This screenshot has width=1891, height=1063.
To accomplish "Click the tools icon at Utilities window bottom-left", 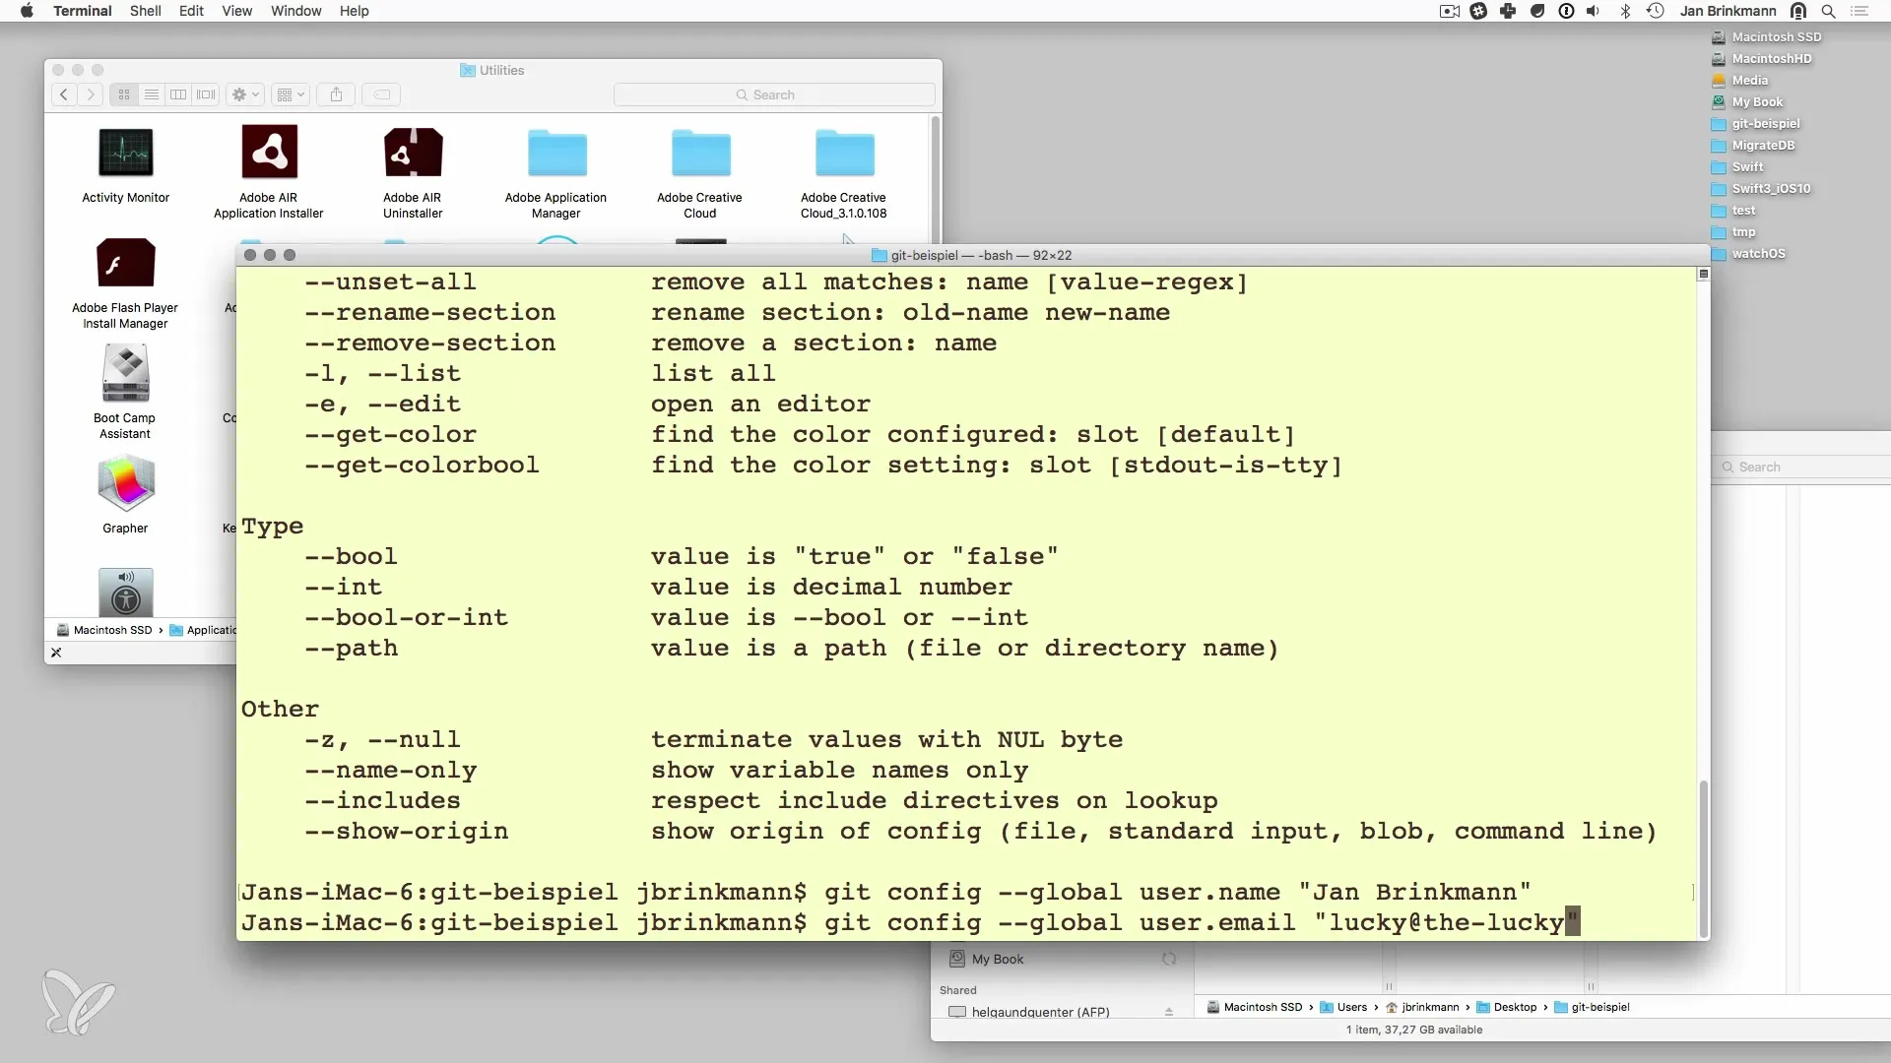I will coord(56,653).
